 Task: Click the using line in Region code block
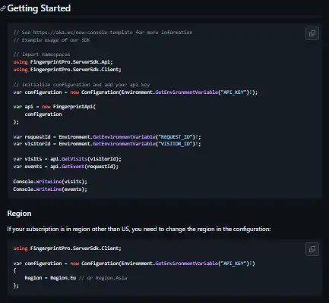click(67, 248)
